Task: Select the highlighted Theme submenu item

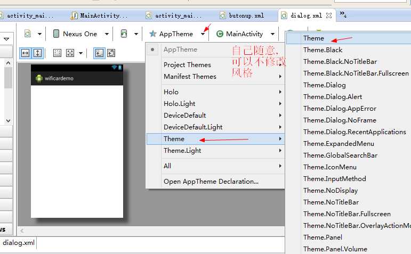Action: [x=215, y=139]
